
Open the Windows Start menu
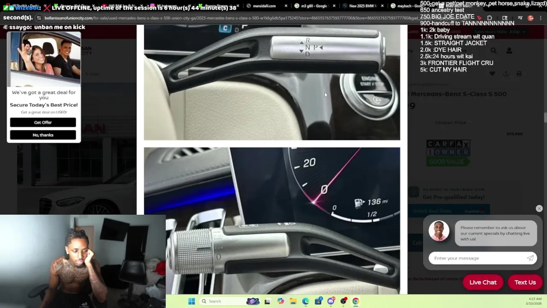[191, 301]
